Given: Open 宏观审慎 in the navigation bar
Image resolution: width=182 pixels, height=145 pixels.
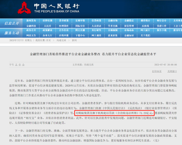Looking at the screenshot, I should coord(80,21).
